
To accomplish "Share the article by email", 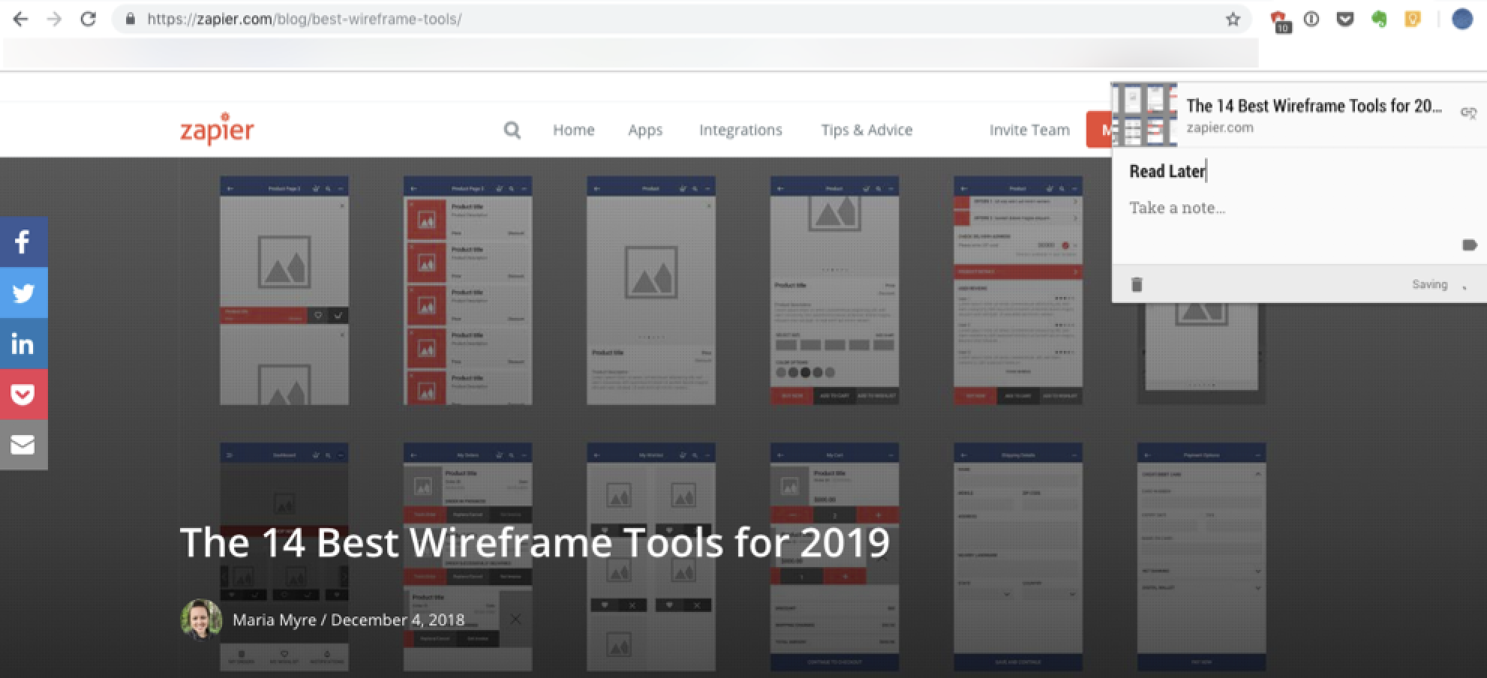I will tap(23, 445).
